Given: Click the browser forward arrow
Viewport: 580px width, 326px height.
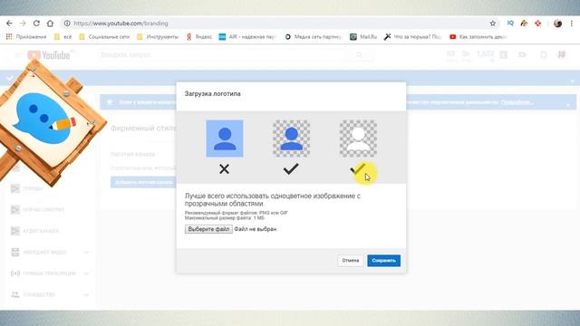Looking at the screenshot, I should 23,24.
